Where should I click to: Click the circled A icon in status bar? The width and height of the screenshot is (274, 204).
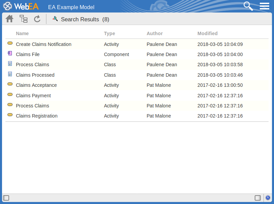click(268, 198)
